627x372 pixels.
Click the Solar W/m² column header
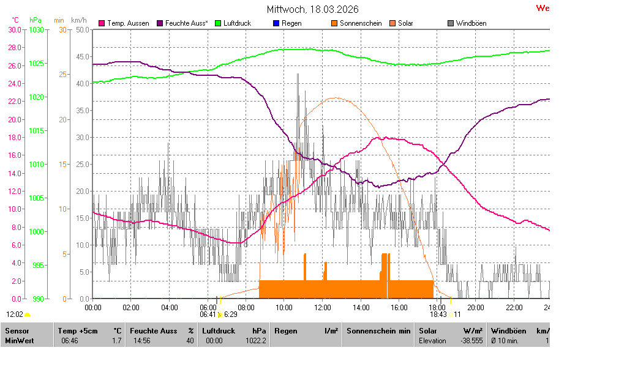click(x=451, y=331)
